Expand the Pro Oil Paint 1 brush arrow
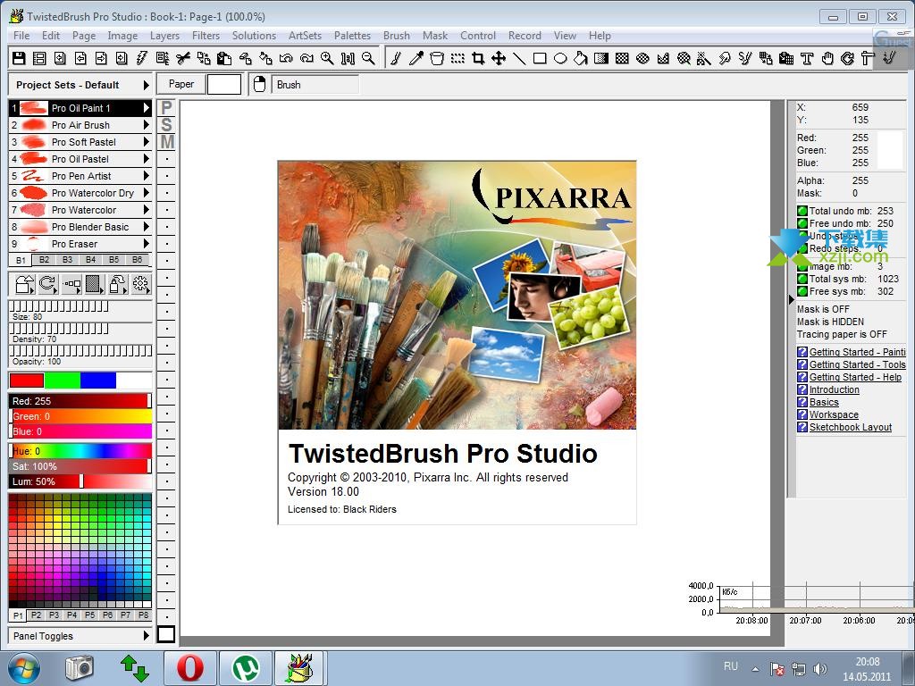The height and width of the screenshot is (686, 915). point(147,108)
